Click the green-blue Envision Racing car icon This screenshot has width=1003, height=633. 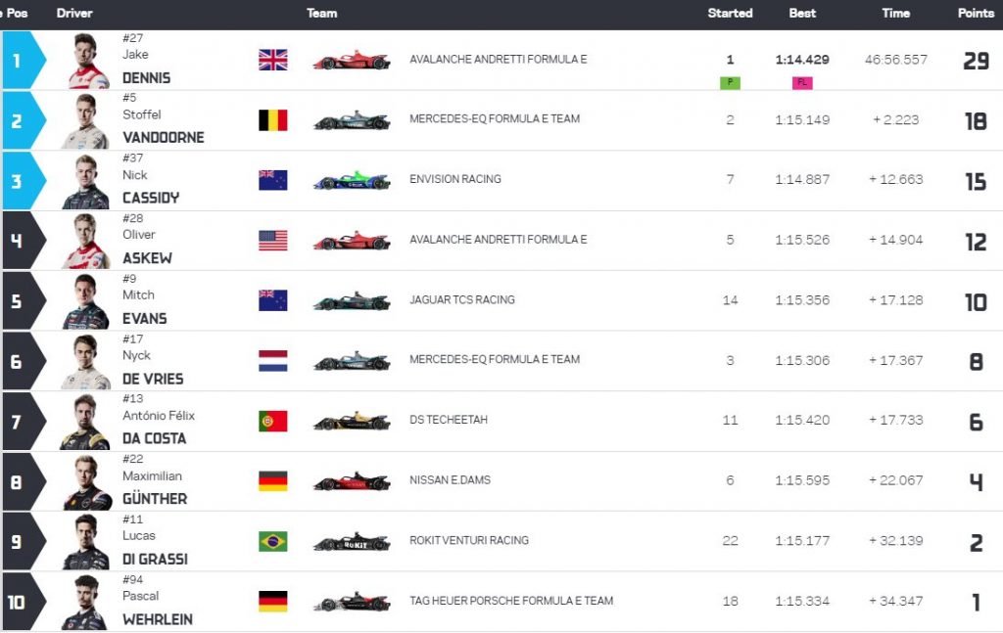(x=352, y=181)
